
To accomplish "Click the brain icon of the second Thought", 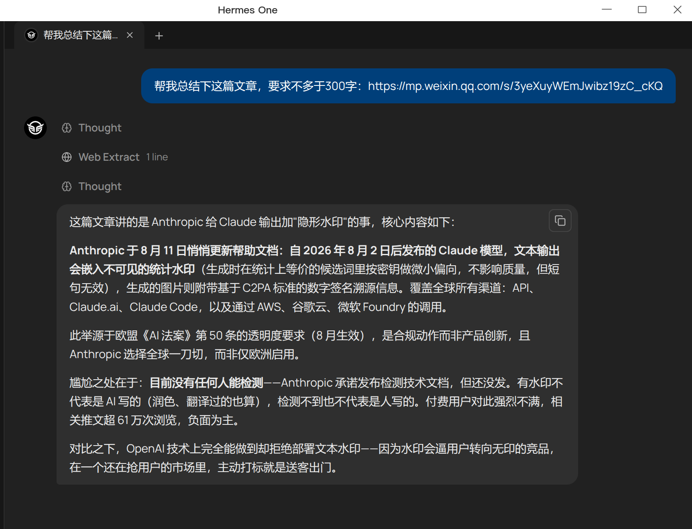I will pyautogui.click(x=67, y=186).
